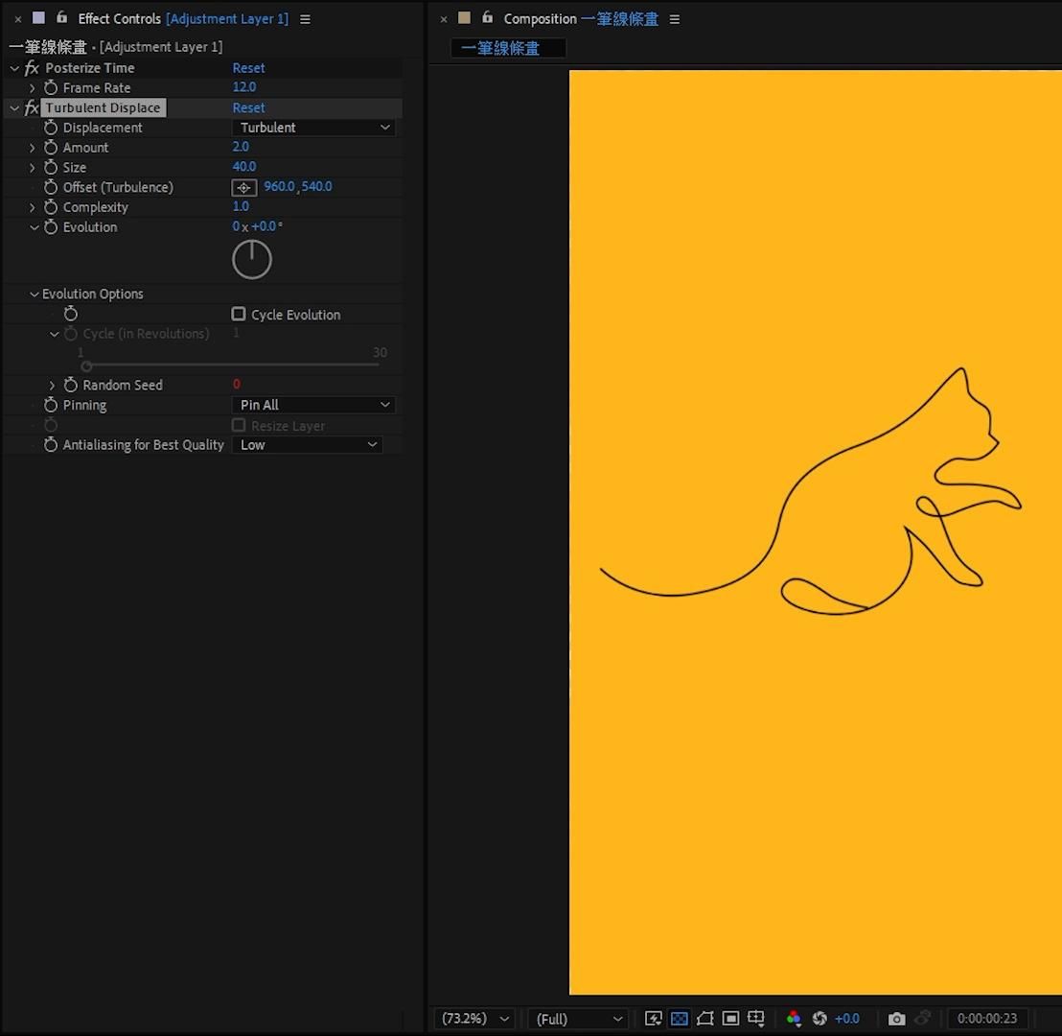
Task: Open grid and guide options
Action: (x=756, y=1019)
